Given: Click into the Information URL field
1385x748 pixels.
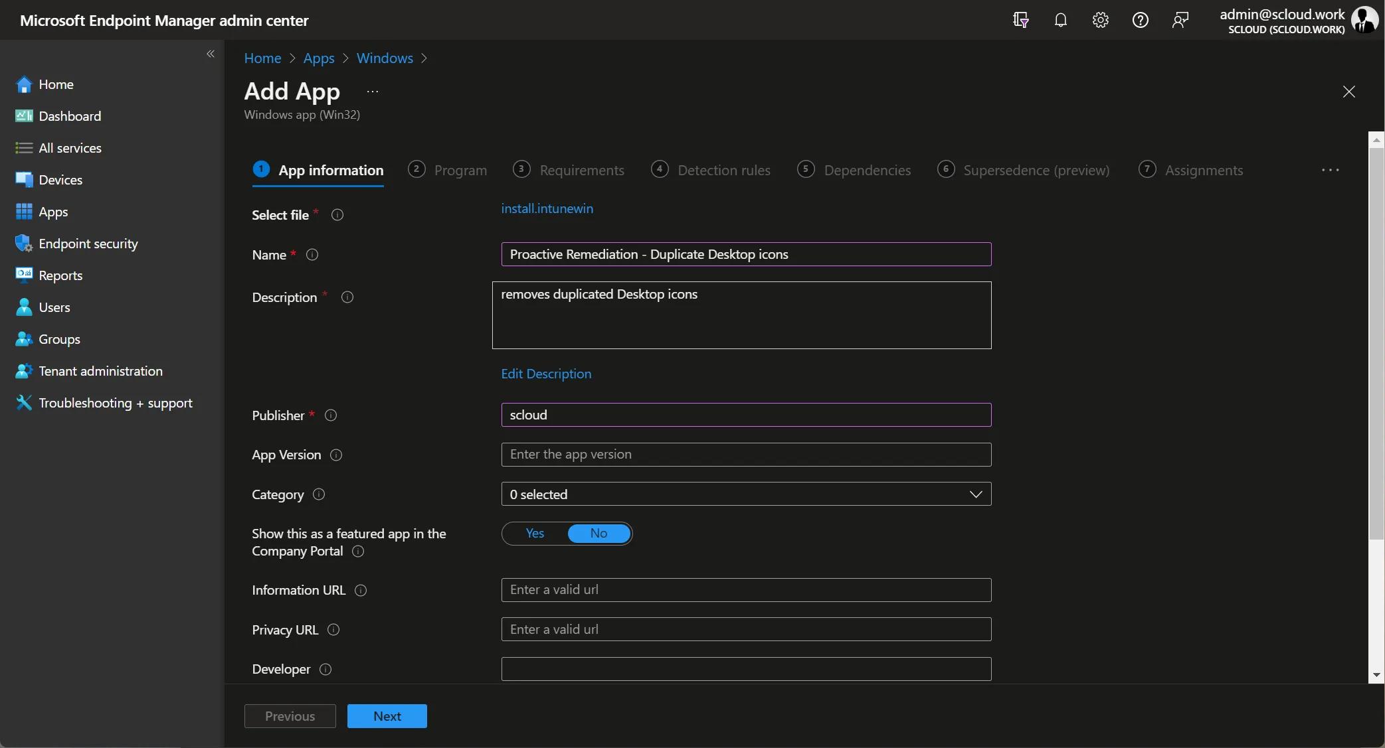Looking at the screenshot, I should pos(746,590).
